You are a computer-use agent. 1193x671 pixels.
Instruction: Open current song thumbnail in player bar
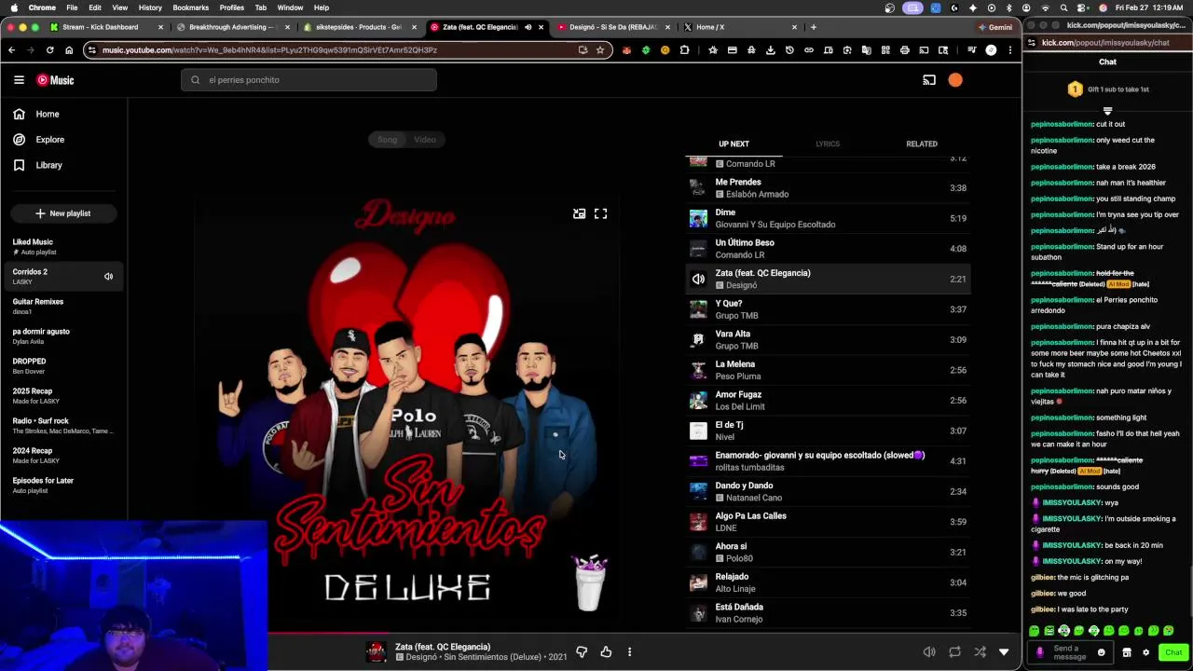377,652
